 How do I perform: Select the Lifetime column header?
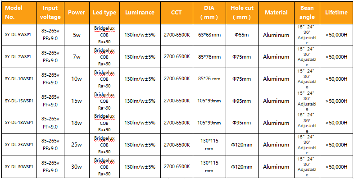coord(336,13)
